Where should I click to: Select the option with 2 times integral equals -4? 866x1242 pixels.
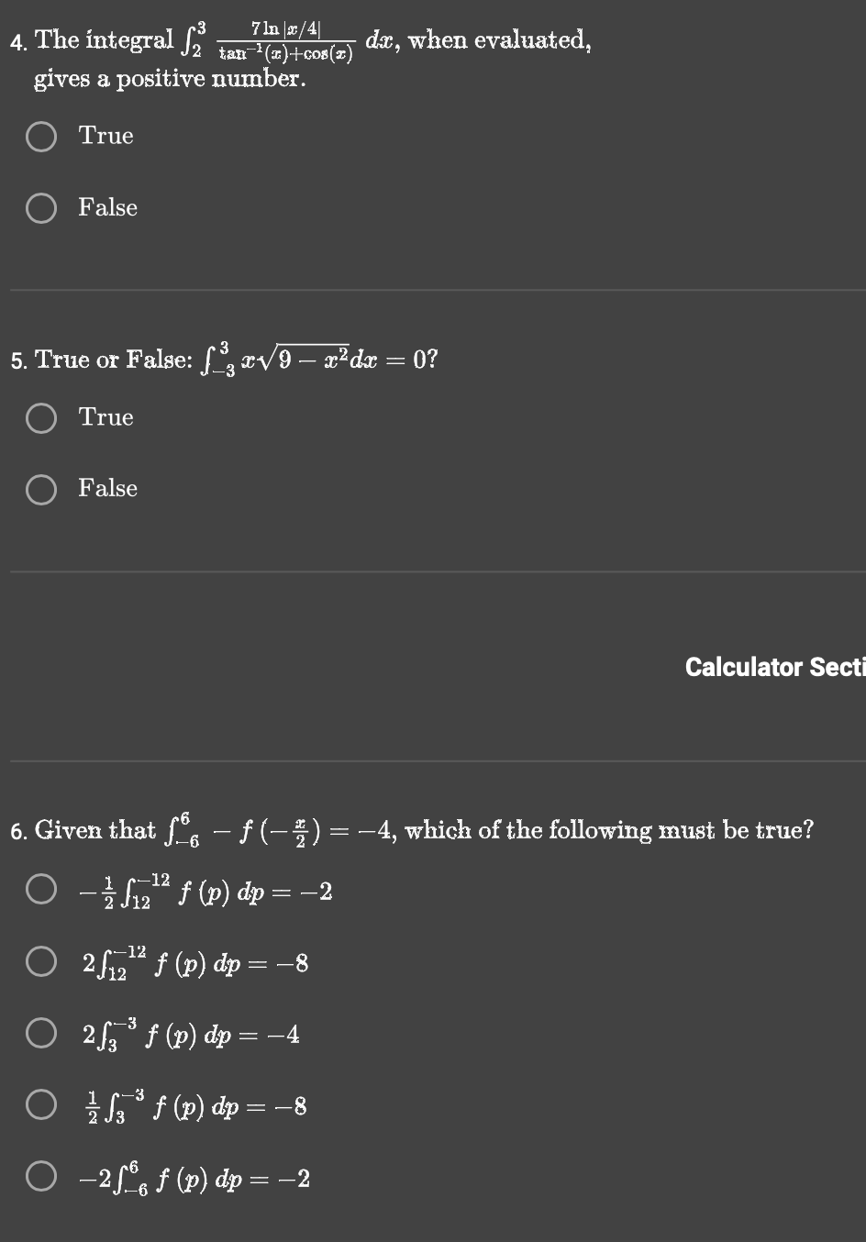(40, 1033)
